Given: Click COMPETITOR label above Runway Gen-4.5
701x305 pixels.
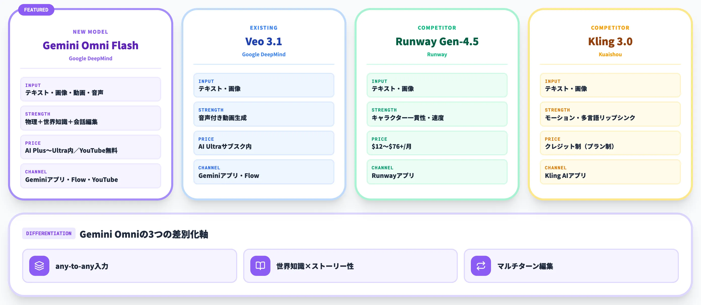Looking at the screenshot, I should point(437,28).
